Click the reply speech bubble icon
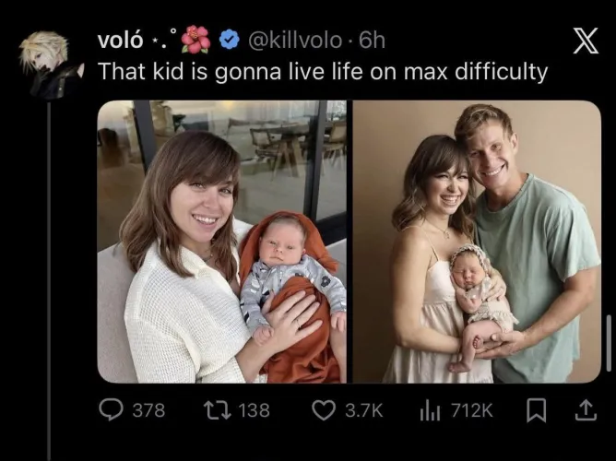 pos(111,410)
